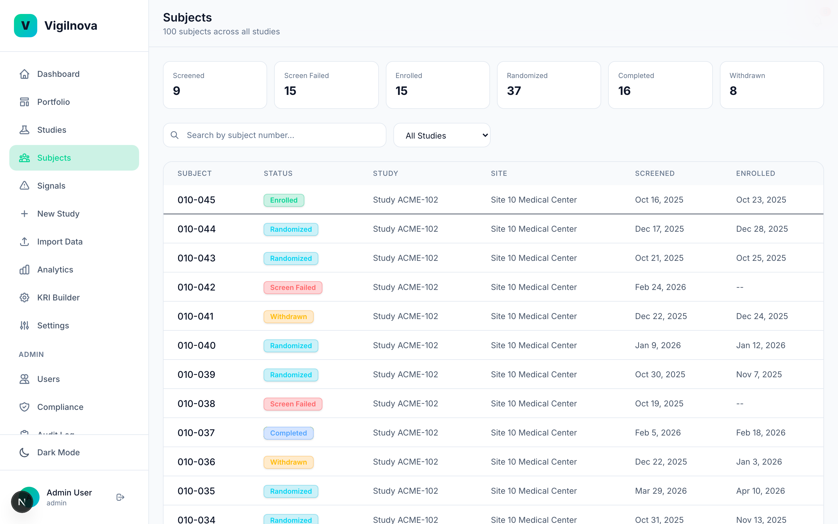Open Settings with the sliders icon
The image size is (838, 524).
tap(24, 325)
